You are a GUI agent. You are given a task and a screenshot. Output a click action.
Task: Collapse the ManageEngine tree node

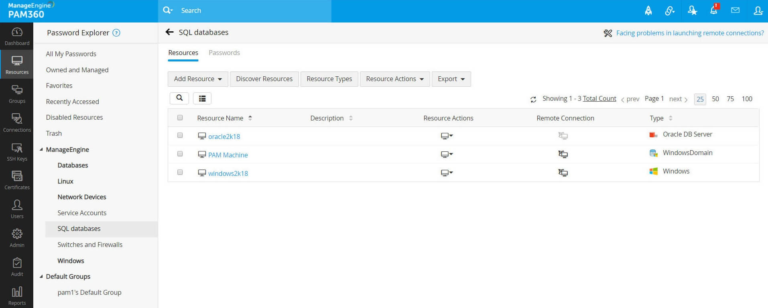[41, 149]
